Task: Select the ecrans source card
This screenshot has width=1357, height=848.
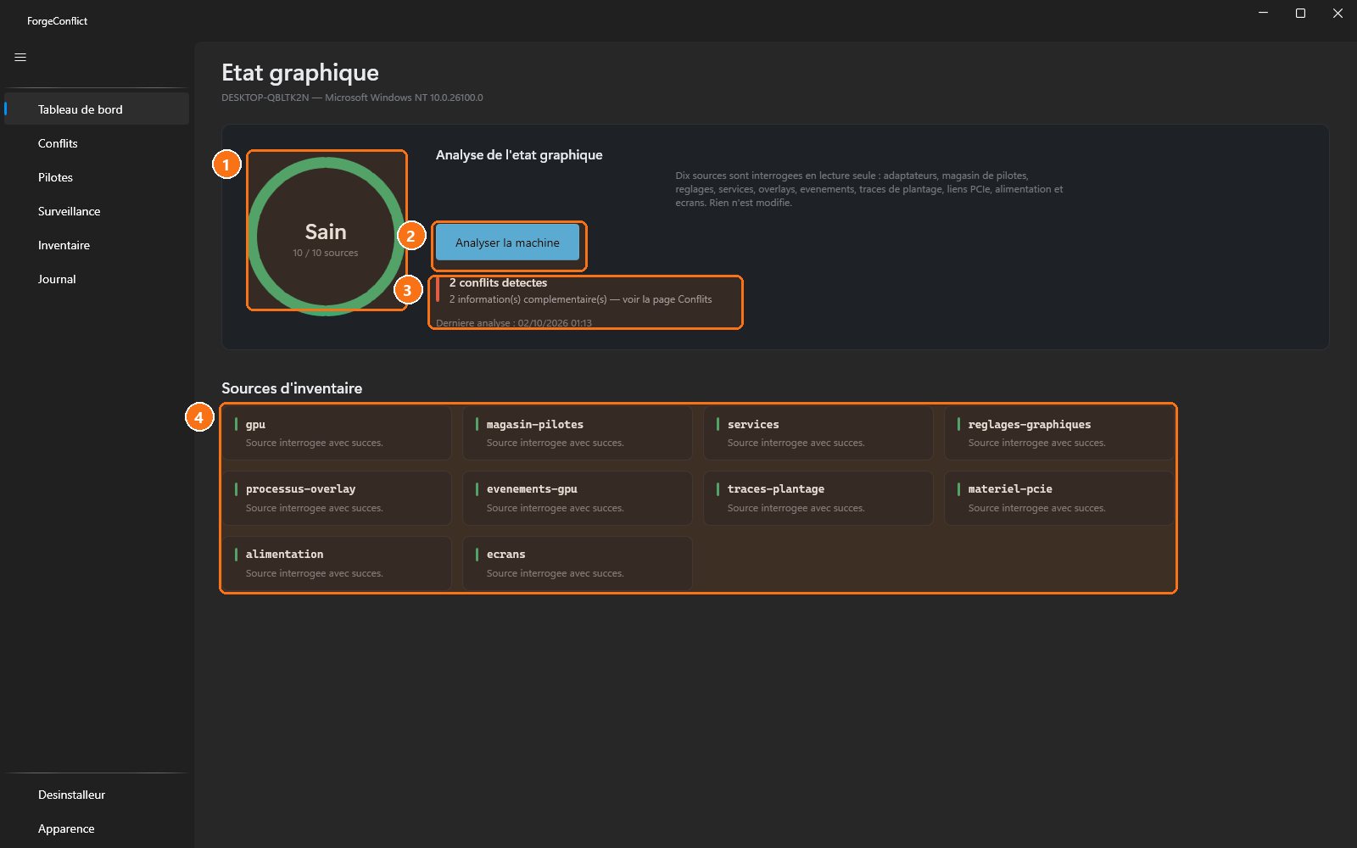Action: click(578, 563)
